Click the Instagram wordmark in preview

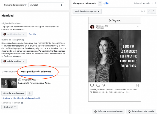pyautogui.click(x=115, y=20)
